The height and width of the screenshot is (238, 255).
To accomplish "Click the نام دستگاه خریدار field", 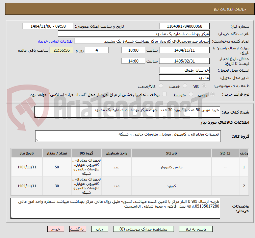I will 134,34.
